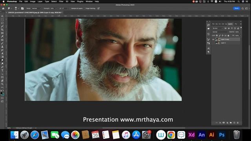Open the tool preset picker arrow
The width and height of the screenshot is (251, 141).
point(11,8)
